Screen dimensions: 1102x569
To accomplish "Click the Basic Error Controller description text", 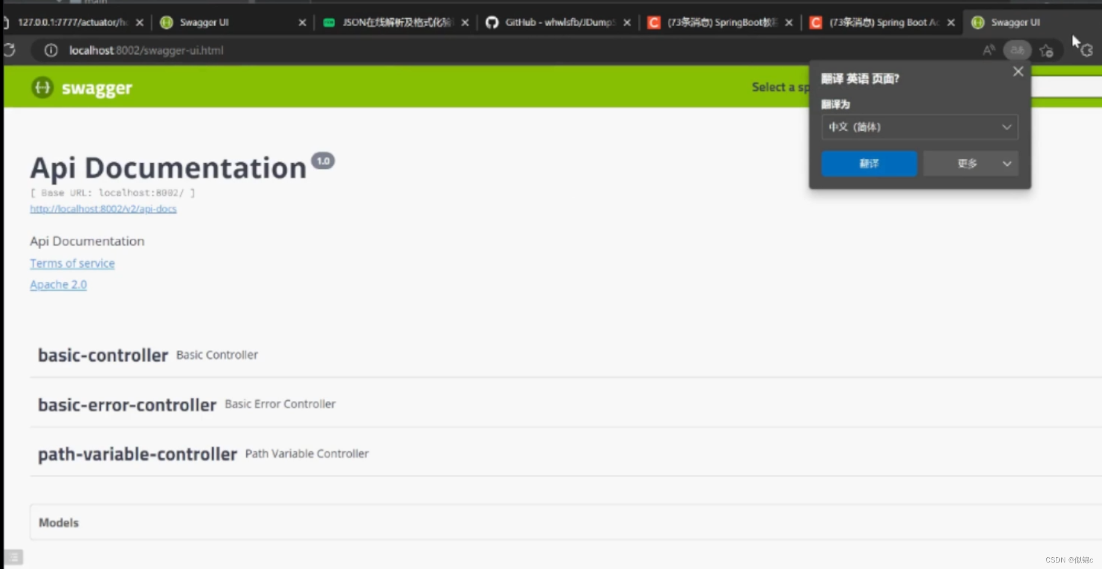I will point(280,404).
